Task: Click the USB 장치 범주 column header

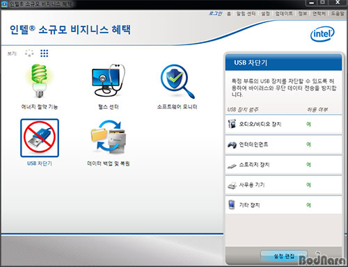Action: pos(243,110)
